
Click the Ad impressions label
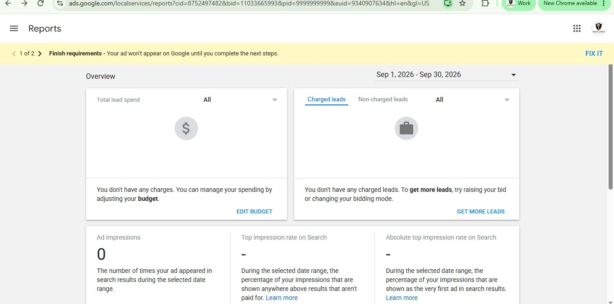tap(119, 237)
